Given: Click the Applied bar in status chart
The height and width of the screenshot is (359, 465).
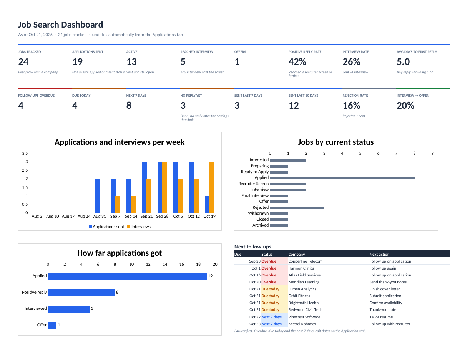Looking at the screenshot, I should click(342, 178).
